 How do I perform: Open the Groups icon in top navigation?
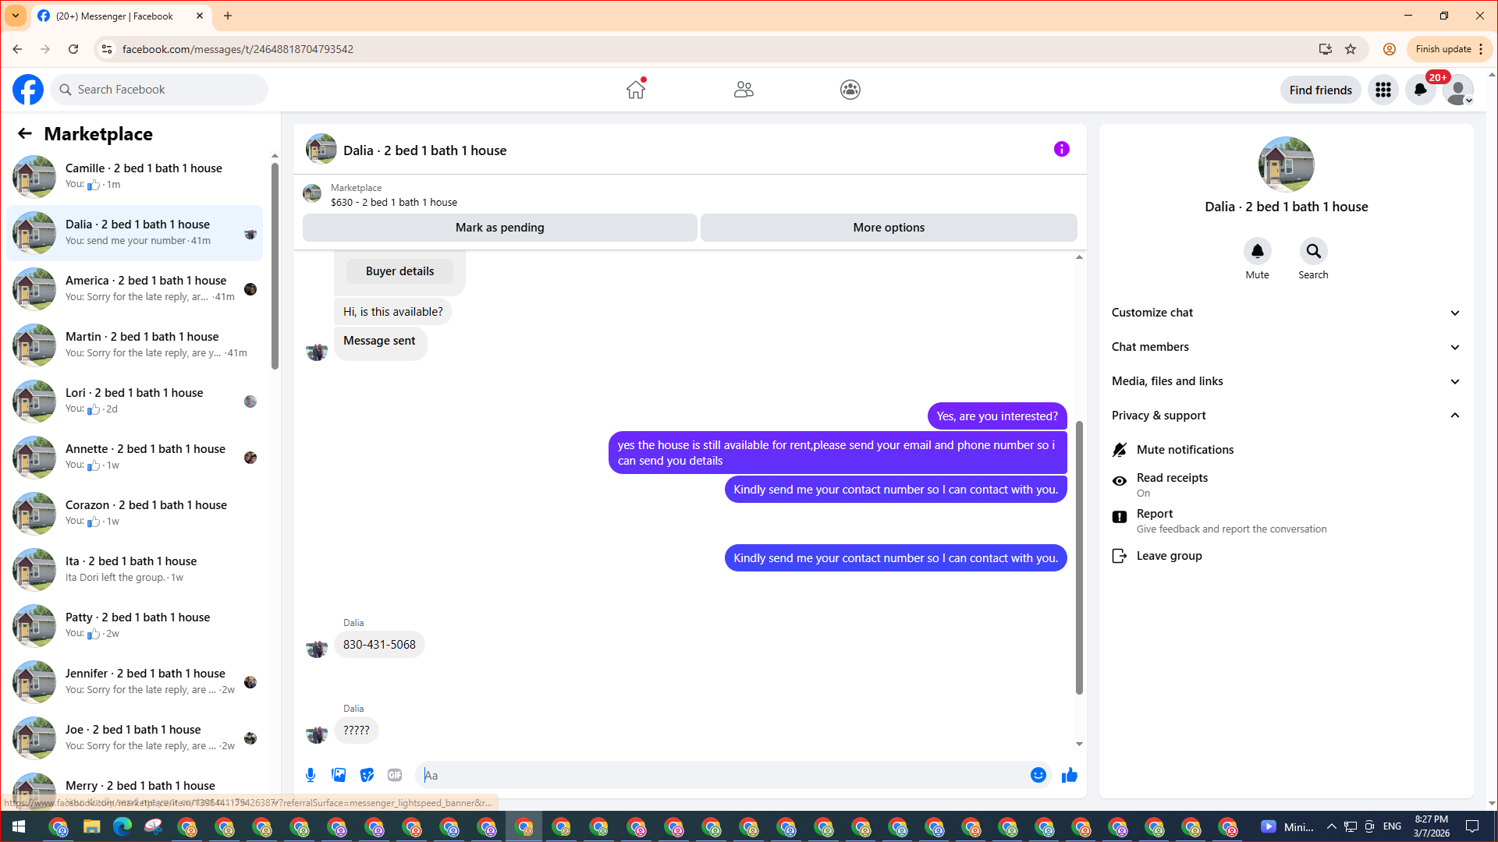point(850,90)
